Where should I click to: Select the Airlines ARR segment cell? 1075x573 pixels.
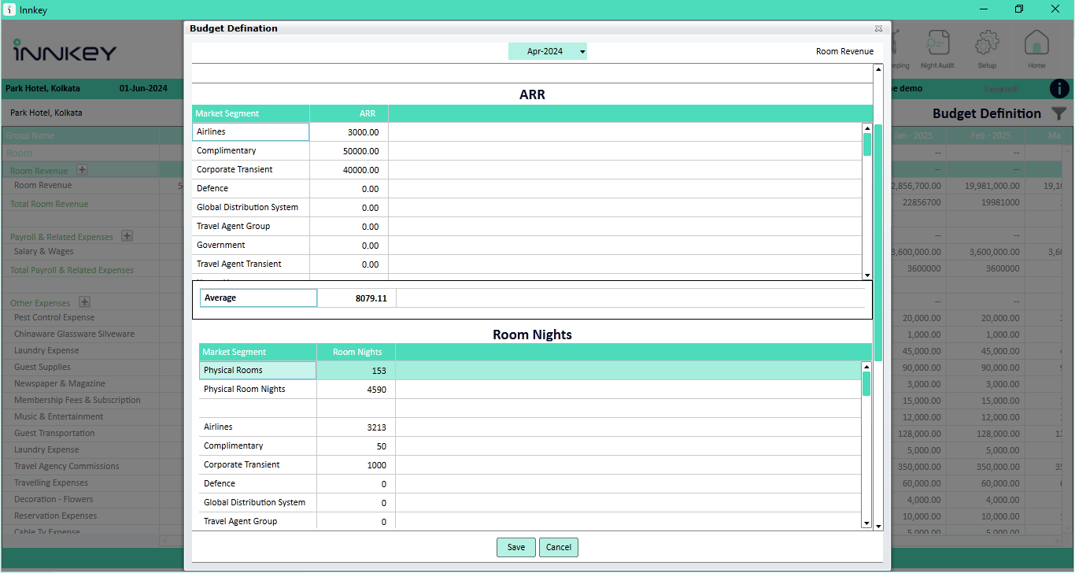[x=250, y=132]
